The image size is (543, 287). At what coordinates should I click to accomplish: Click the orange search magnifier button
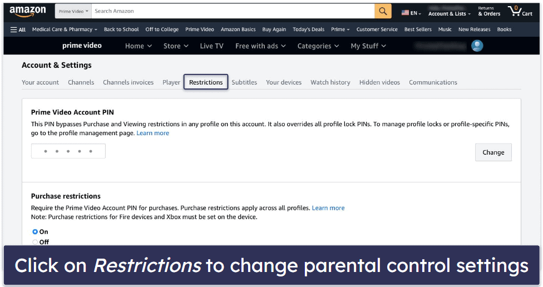click(x=383, y=11)
